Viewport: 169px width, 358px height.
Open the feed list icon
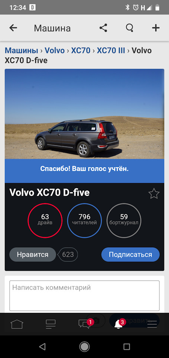tap(51, 324)
